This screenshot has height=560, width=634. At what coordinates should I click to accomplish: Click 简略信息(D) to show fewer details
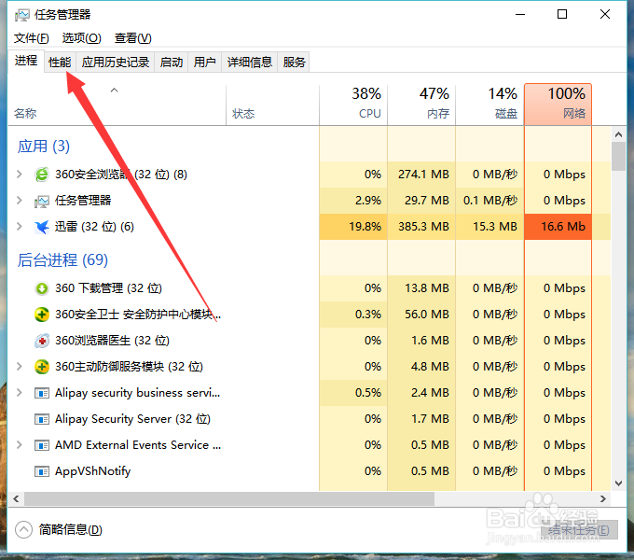coord(70,529)
